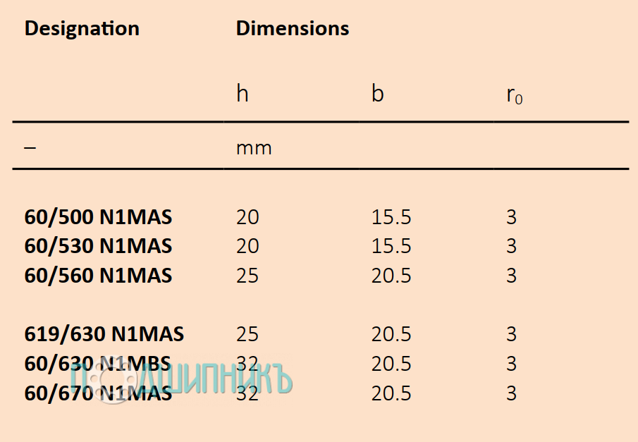Click the r0 dimension column label
The width and height of the screenshot is (638, 442).
pyautogui.click(x=514, y=95)
